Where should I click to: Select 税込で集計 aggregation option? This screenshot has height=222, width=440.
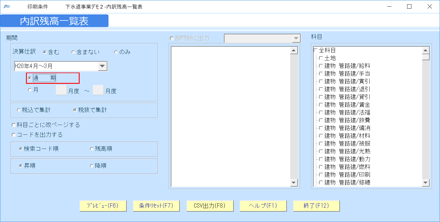[x=18, y=110]
